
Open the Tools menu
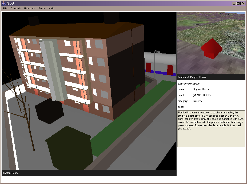tap(42, 9)
